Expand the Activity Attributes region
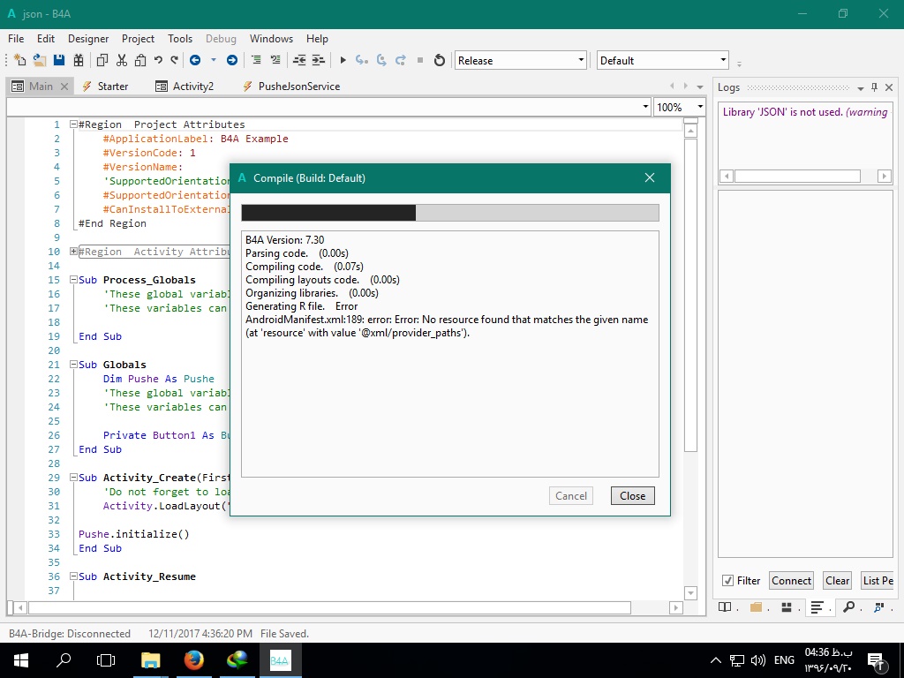The image size is (904, 678). [74, 252]
